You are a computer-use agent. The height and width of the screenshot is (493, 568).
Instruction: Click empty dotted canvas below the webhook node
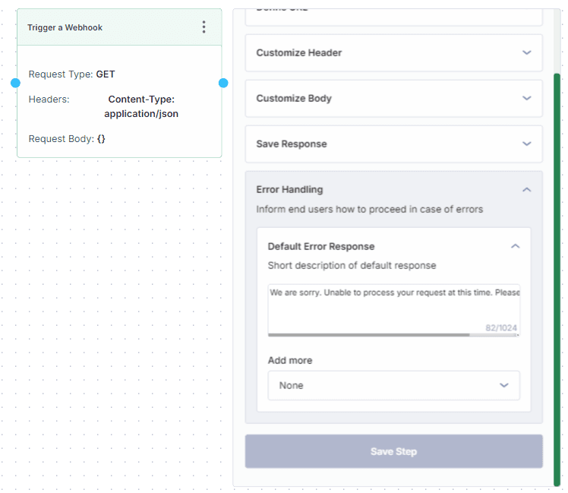(114, 304)
